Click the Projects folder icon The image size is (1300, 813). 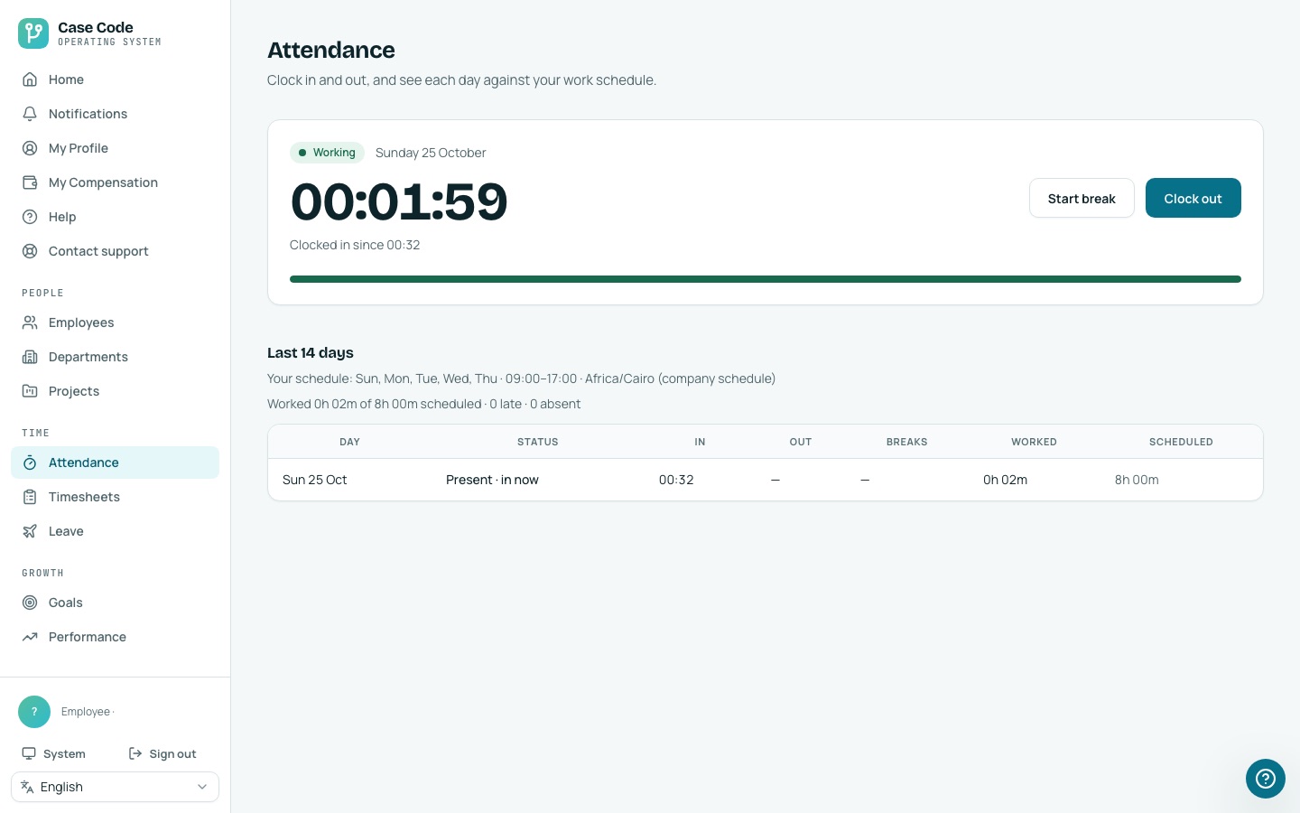click(30, 391)
